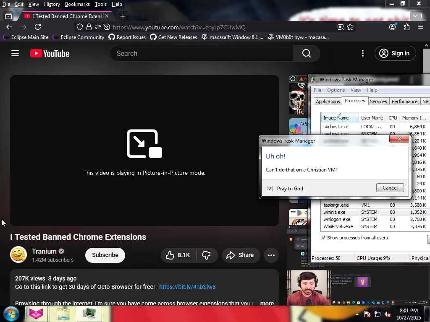Open File Explorer from the taskbar
Viewport: 430px width, 322px height.
coord(63,314)
